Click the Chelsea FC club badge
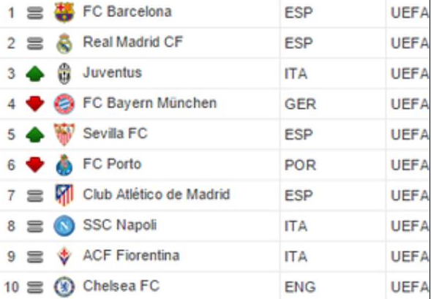The width and height of the screenshot is (431, 299). click(x=64, y=287)
